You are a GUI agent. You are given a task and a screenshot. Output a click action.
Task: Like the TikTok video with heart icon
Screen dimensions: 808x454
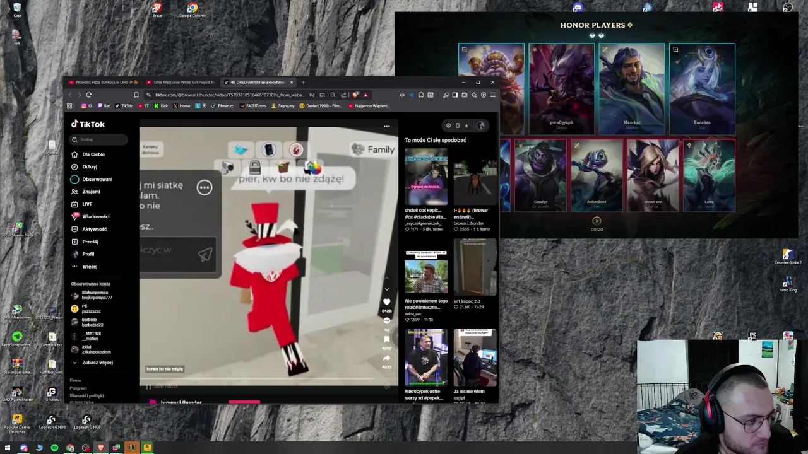(x=387, y=302)
